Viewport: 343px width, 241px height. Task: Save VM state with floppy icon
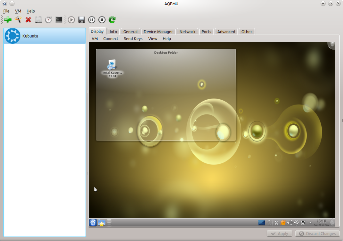(x=81, y=20)
